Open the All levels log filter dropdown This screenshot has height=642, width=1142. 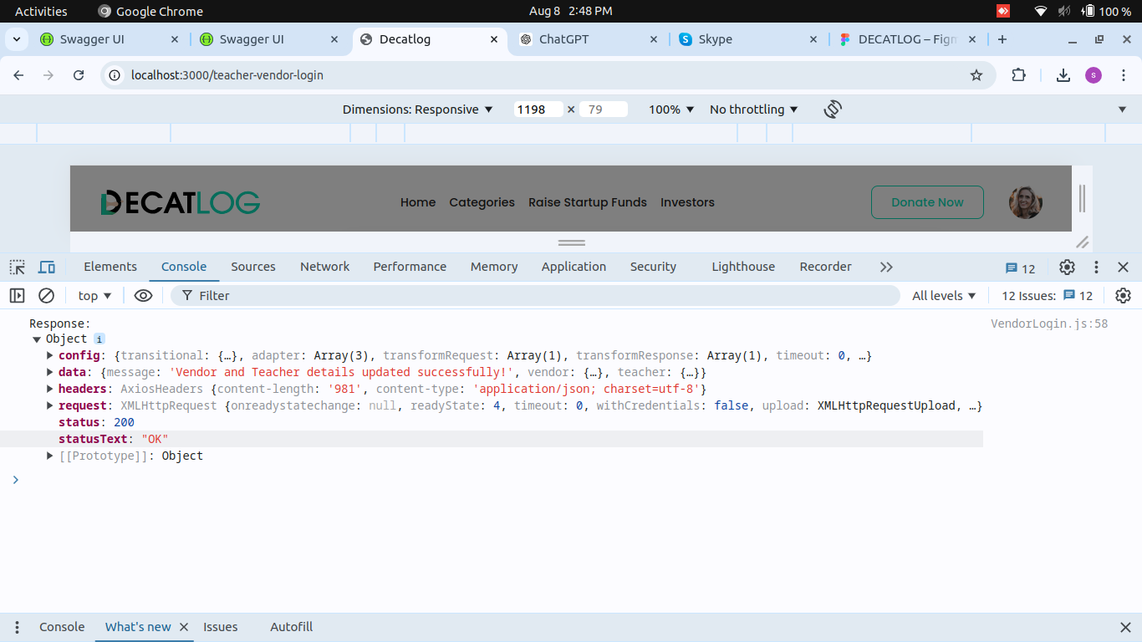coord(944,296)
